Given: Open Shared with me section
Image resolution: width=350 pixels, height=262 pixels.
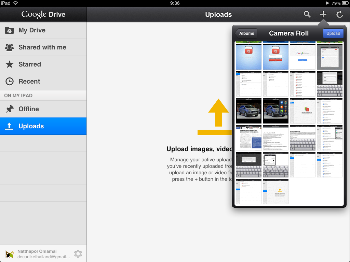Looking at the screenshot, I should 43,47.
